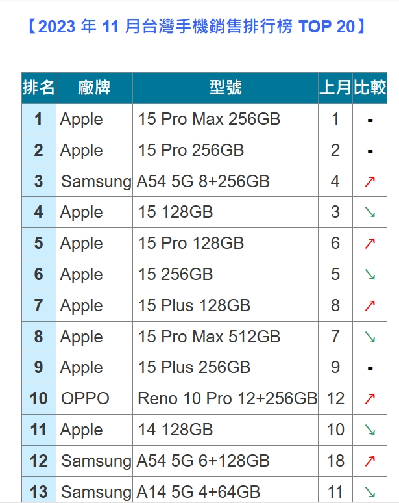Click the green down arrow beside 14 128GB
Image resolution: width=399 pixels, height=503 pixels.
coord(370,430)
